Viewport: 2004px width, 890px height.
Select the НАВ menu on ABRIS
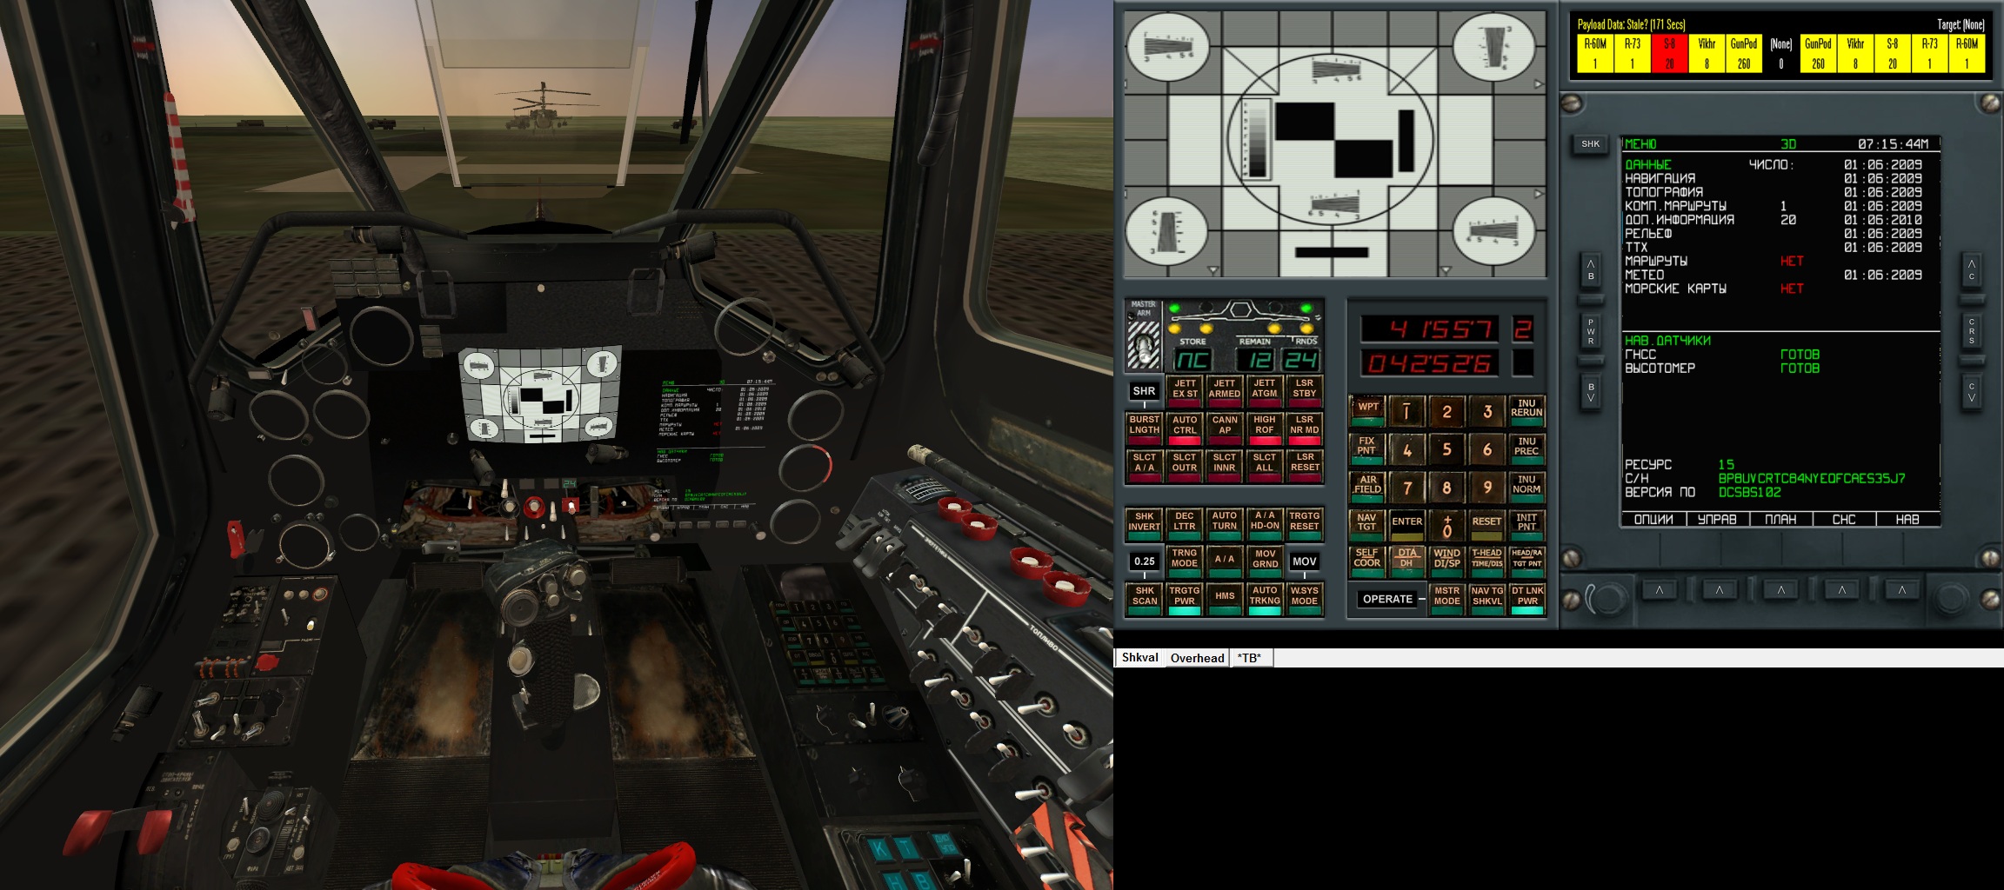click(1907, 520)
